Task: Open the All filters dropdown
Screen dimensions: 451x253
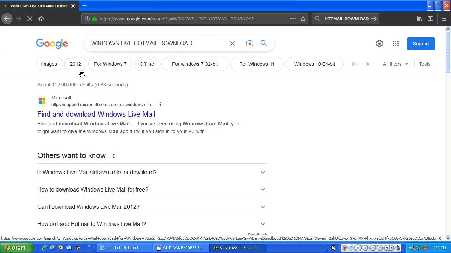Action: [395, 64]
